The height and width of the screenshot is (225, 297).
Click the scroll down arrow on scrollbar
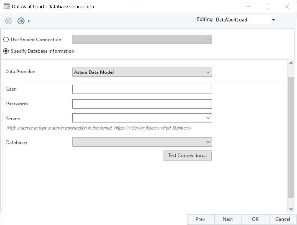tap(291, 209)
